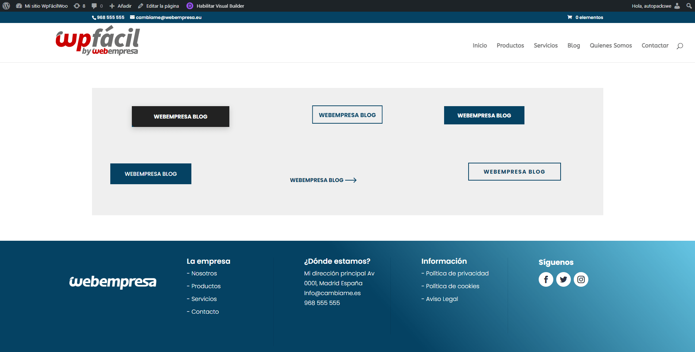This screenshot has width=695, height=352.
Task: Click outlined WEBEMPRESA BLOG button in top row
Action: (347, 115)
